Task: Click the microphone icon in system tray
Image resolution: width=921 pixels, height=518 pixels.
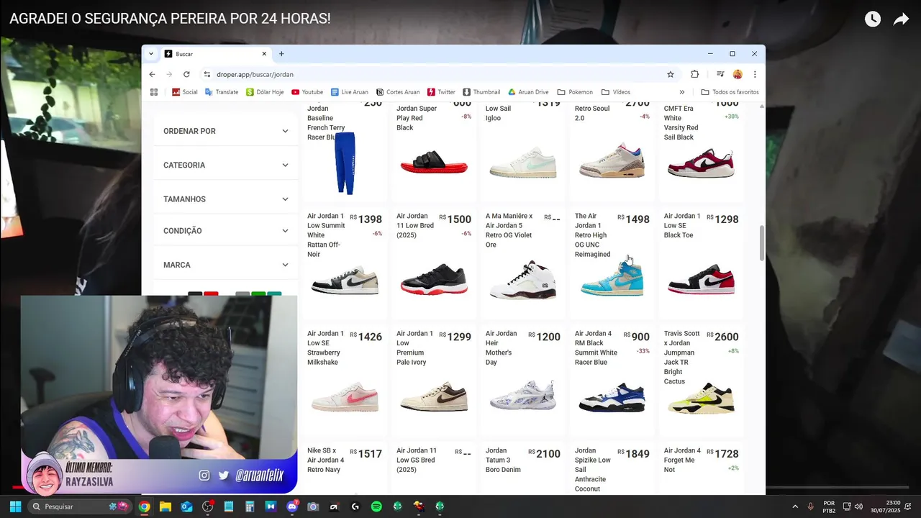Action: click(810, 506)
